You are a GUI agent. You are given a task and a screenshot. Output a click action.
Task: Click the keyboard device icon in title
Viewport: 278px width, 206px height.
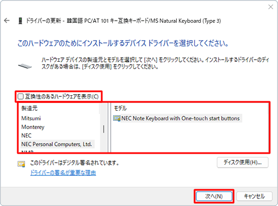click(21, 21)
